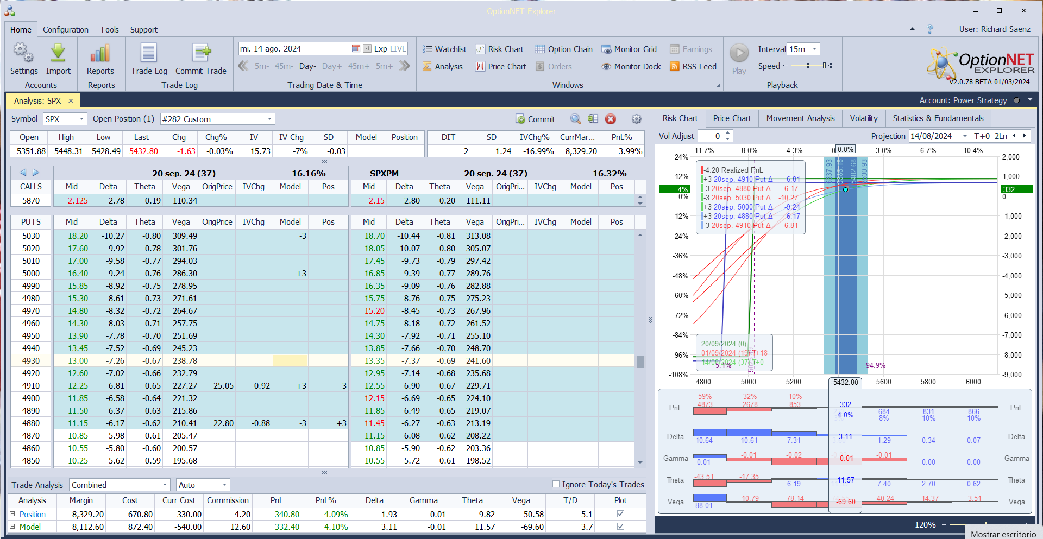The height and width of the screenshot is (539, 1043).
Task: Open the Auto dropdown in Trade Analysis
Action: (x=224, y=485)
